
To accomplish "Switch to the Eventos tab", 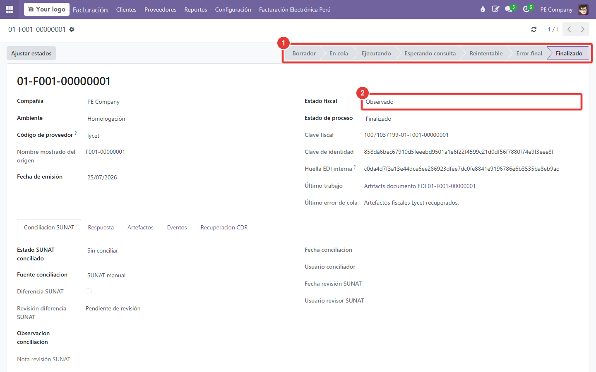I will tap(177, 227).
